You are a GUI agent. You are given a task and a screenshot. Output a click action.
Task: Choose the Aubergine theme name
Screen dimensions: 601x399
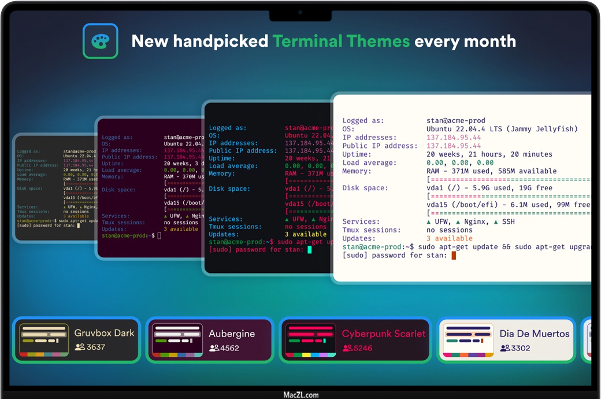click(x=232, y=334)
